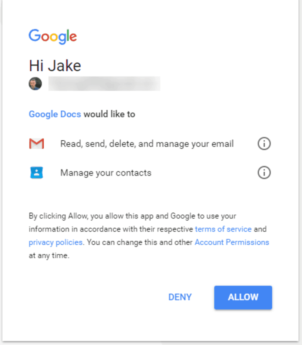
Task: Click "You can change this and other" text
Action: (140, 242)
